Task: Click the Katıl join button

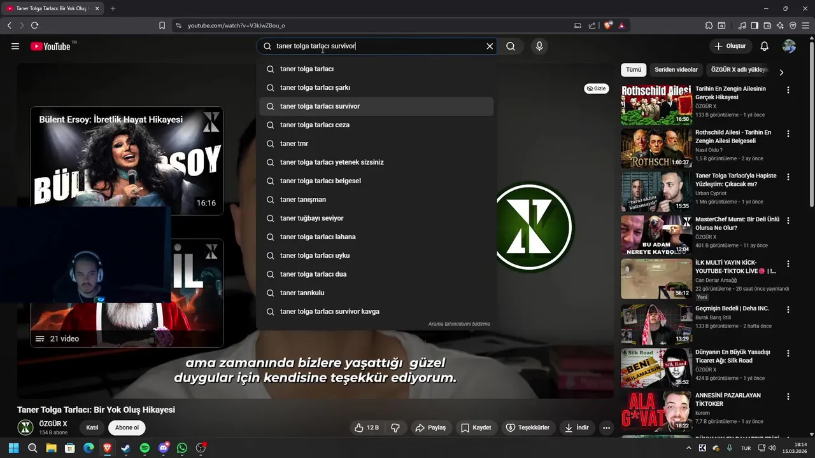Action: [x=92, y=427]
